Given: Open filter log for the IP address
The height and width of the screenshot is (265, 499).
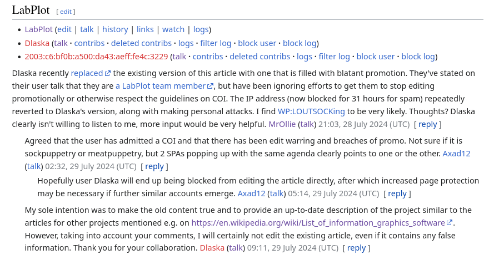Looking at the screenshot, I should [x=334, y=56].
